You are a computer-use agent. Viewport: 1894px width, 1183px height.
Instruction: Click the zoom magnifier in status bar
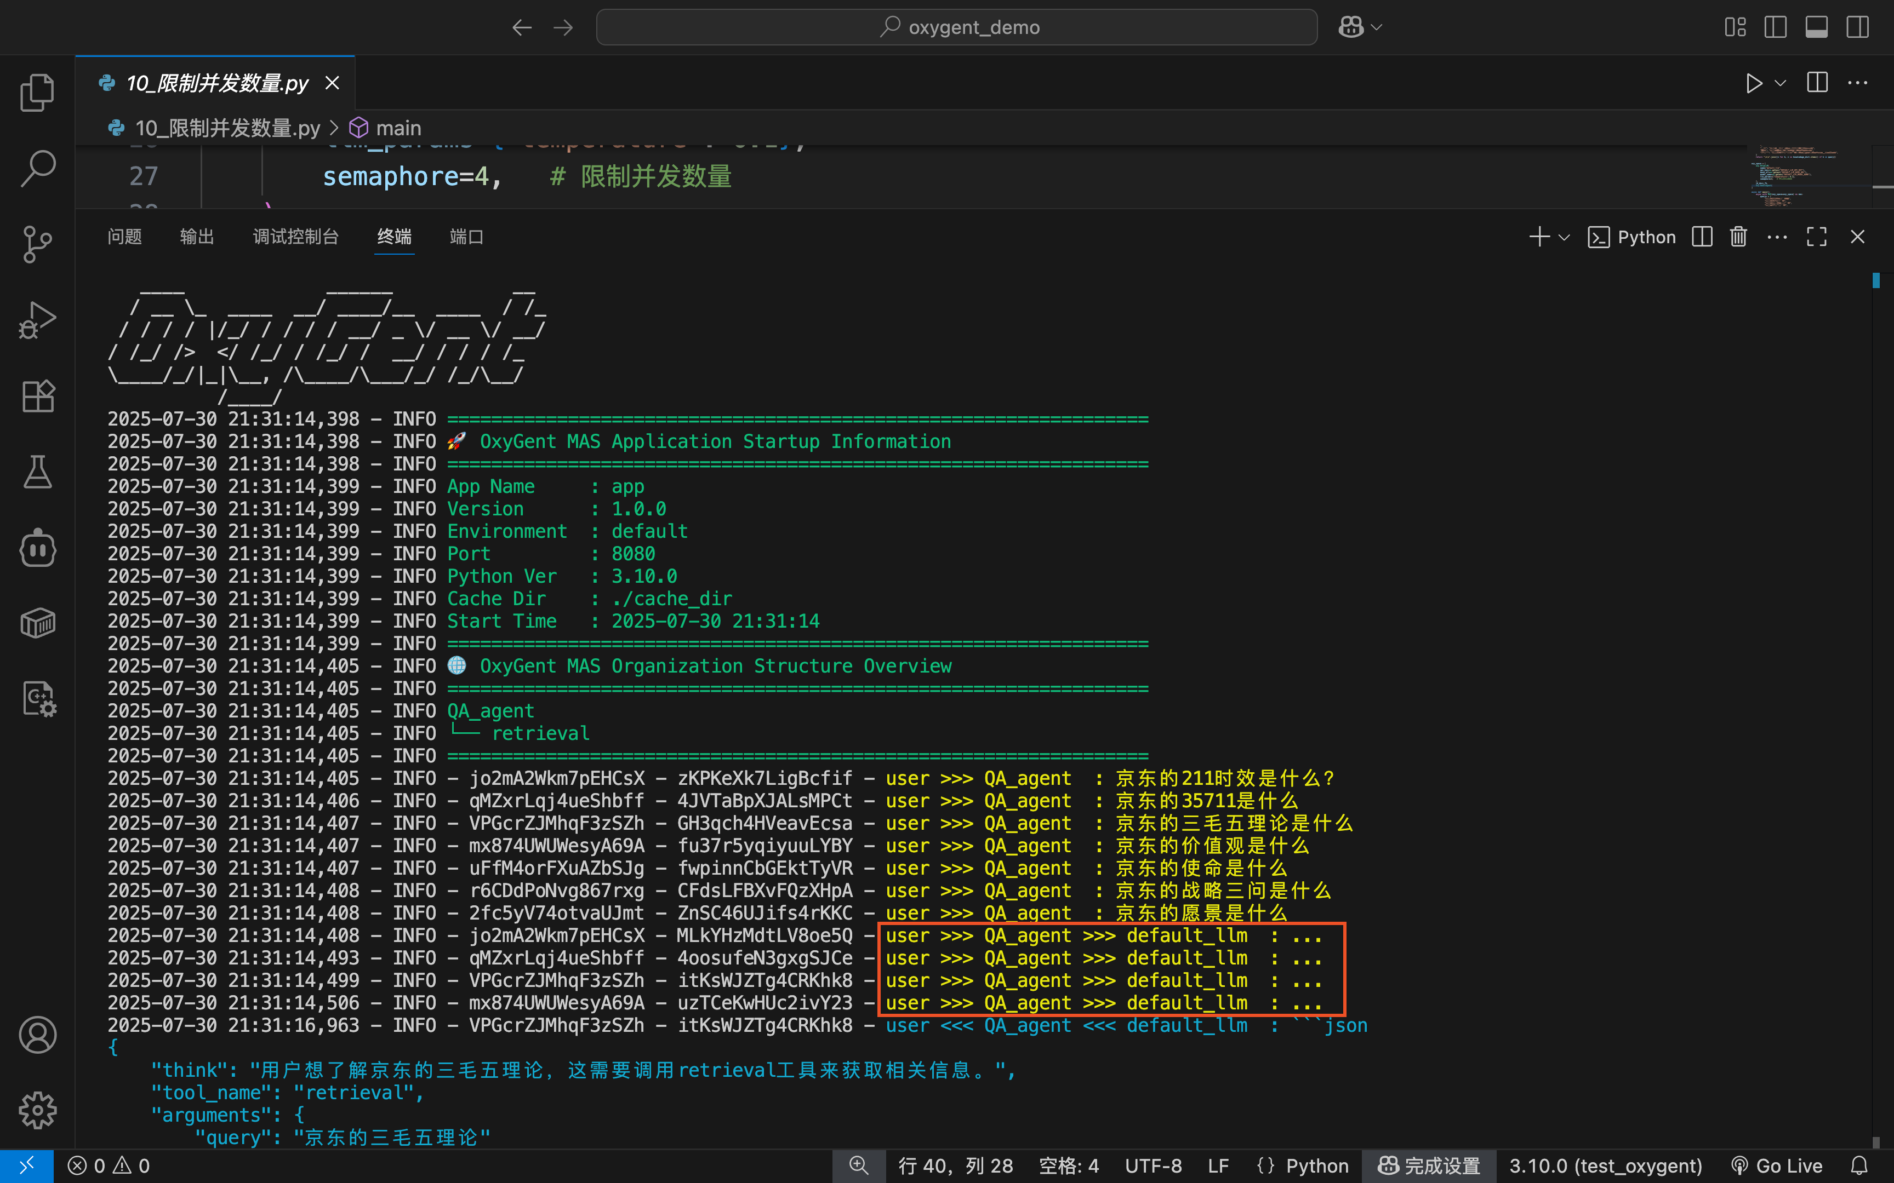859,1166
